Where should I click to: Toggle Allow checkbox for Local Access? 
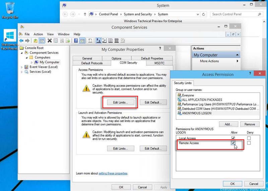233,138
